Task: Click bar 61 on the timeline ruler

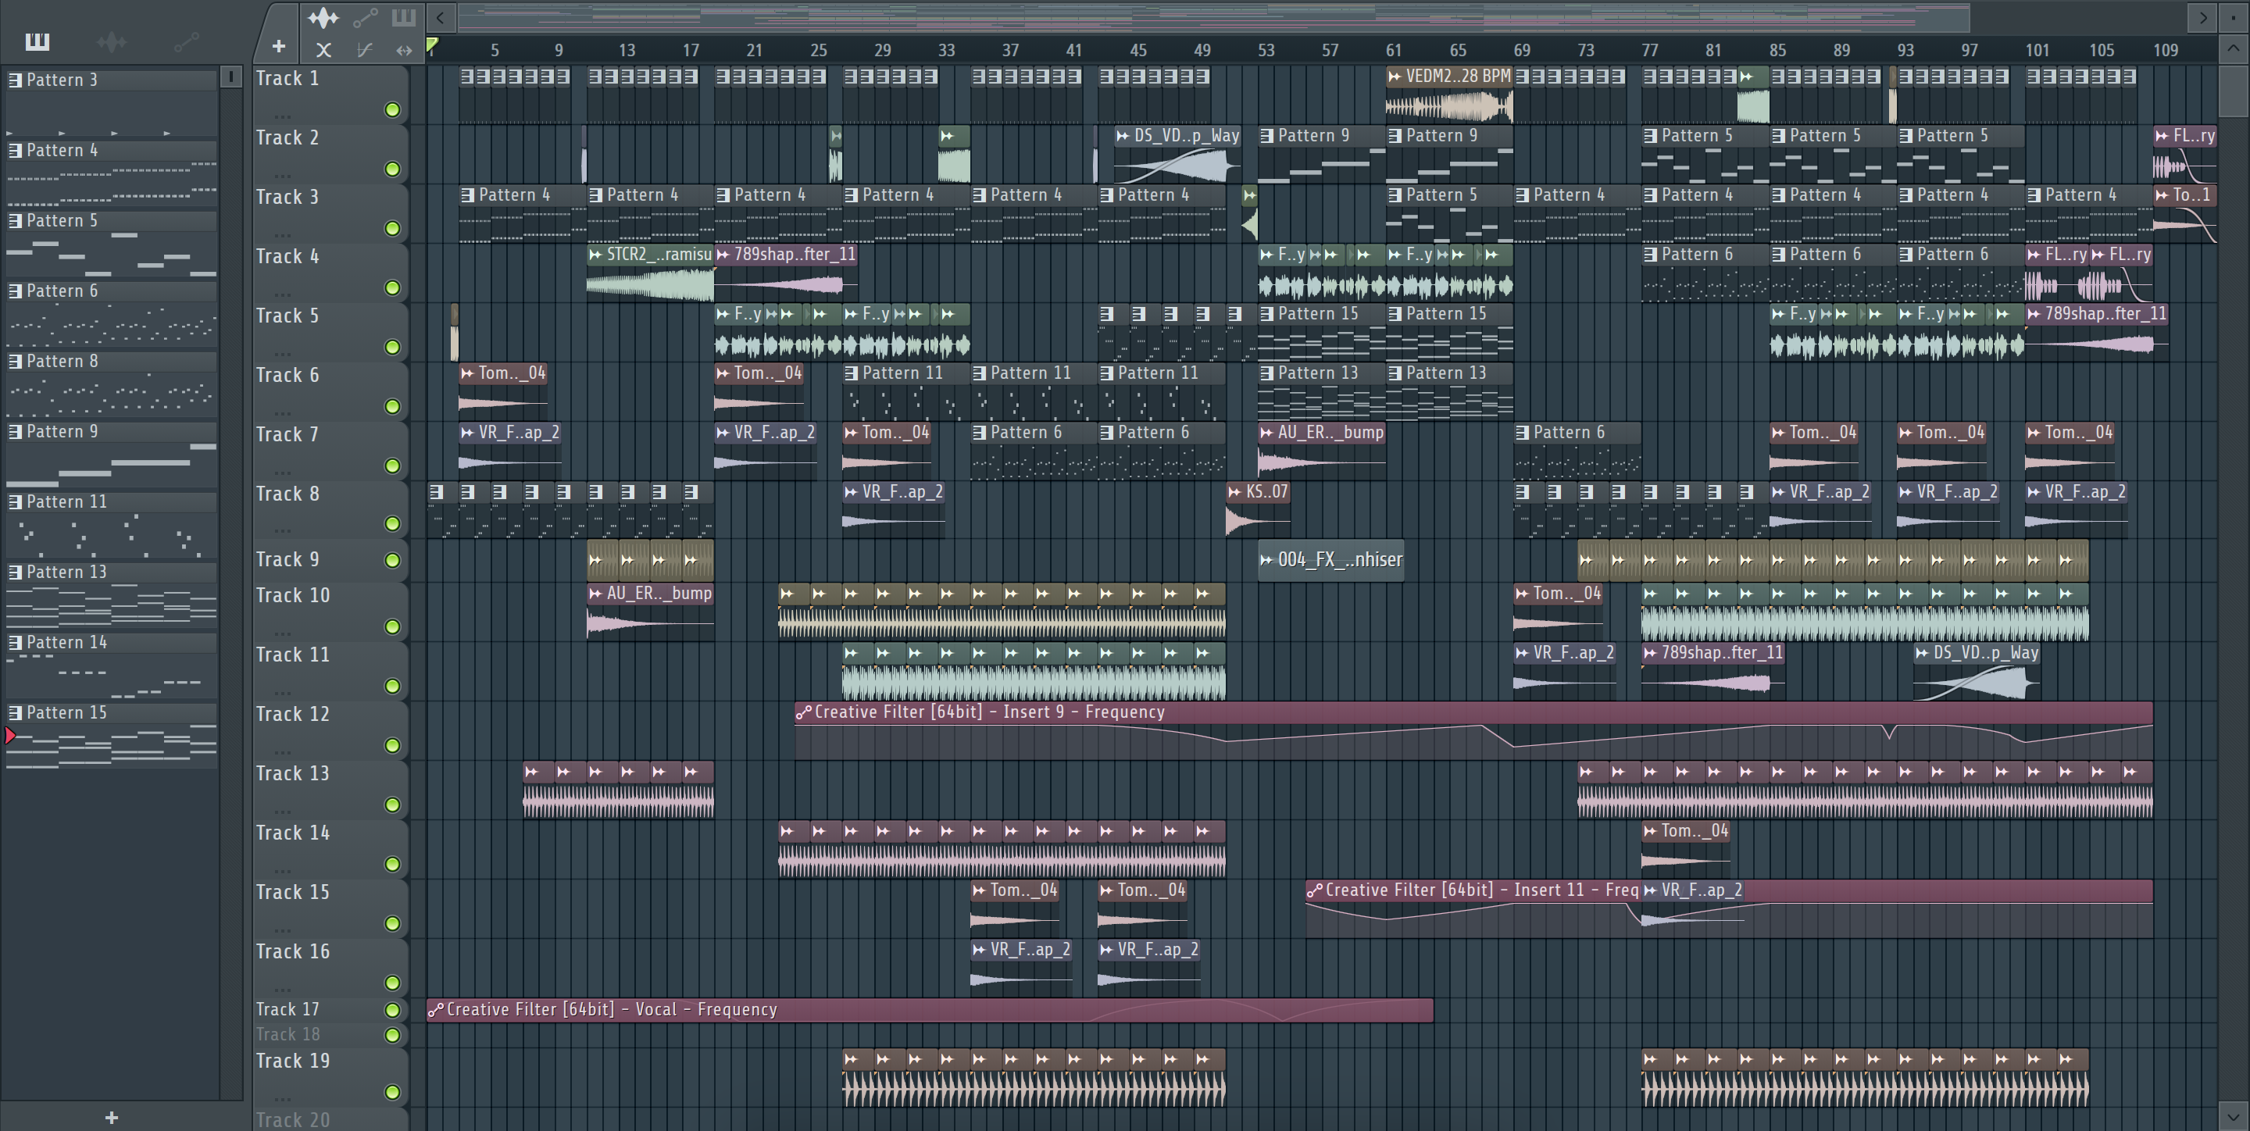Action: click(x=1394, y=50)
